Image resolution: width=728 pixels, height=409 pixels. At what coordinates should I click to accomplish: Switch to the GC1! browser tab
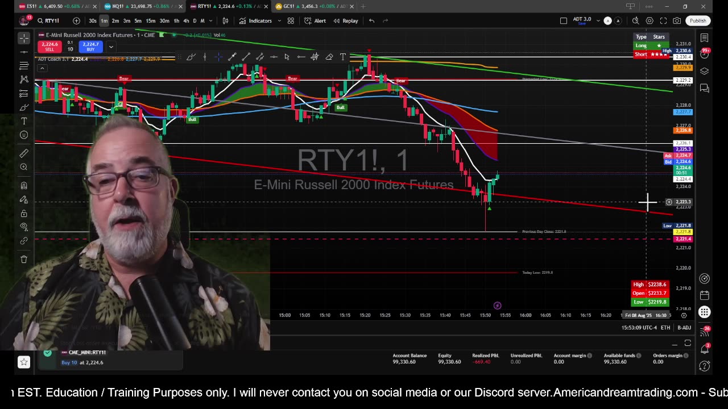[x=316, y=6]
